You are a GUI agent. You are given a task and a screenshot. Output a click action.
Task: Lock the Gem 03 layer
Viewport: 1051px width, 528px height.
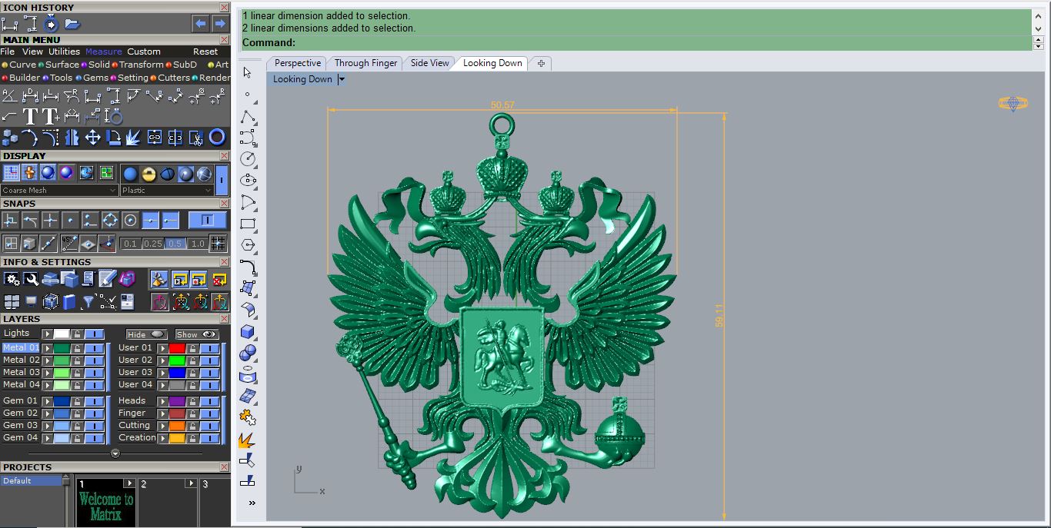tap(77, 426)
